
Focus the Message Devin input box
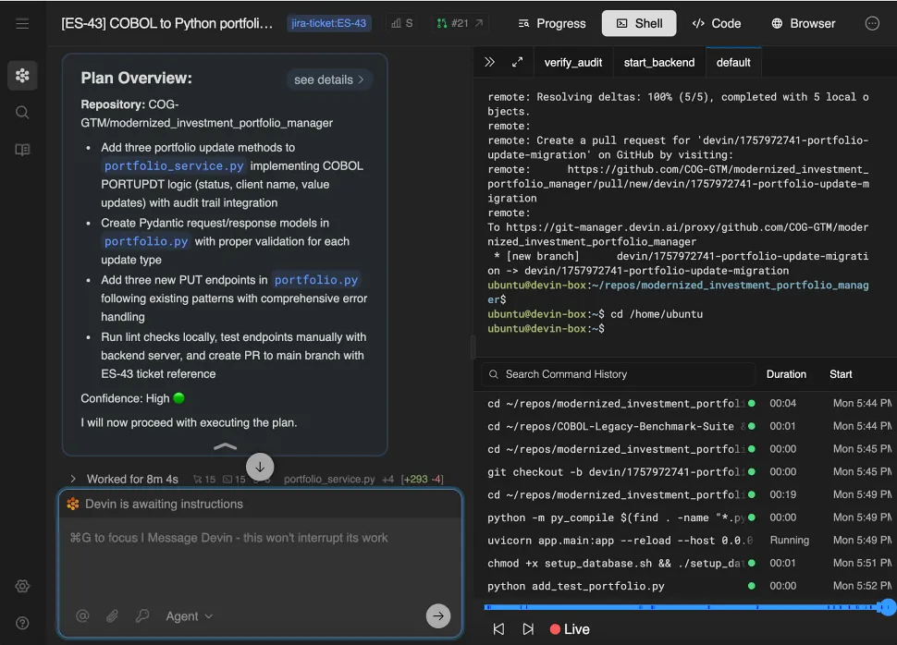tap(260, 538)
